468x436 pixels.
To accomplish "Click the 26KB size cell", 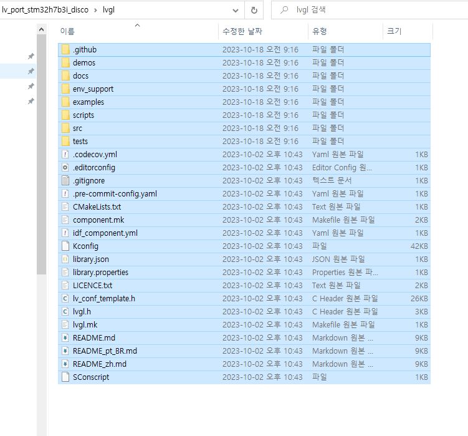I will 419,299.
